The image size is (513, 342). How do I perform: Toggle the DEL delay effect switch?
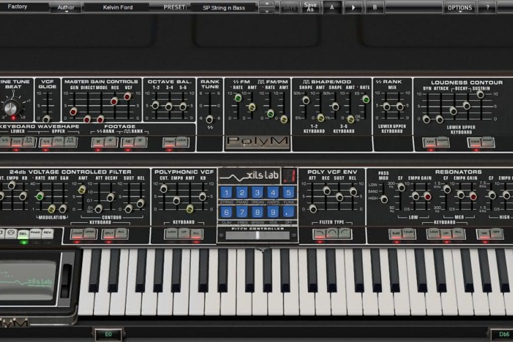23,233
